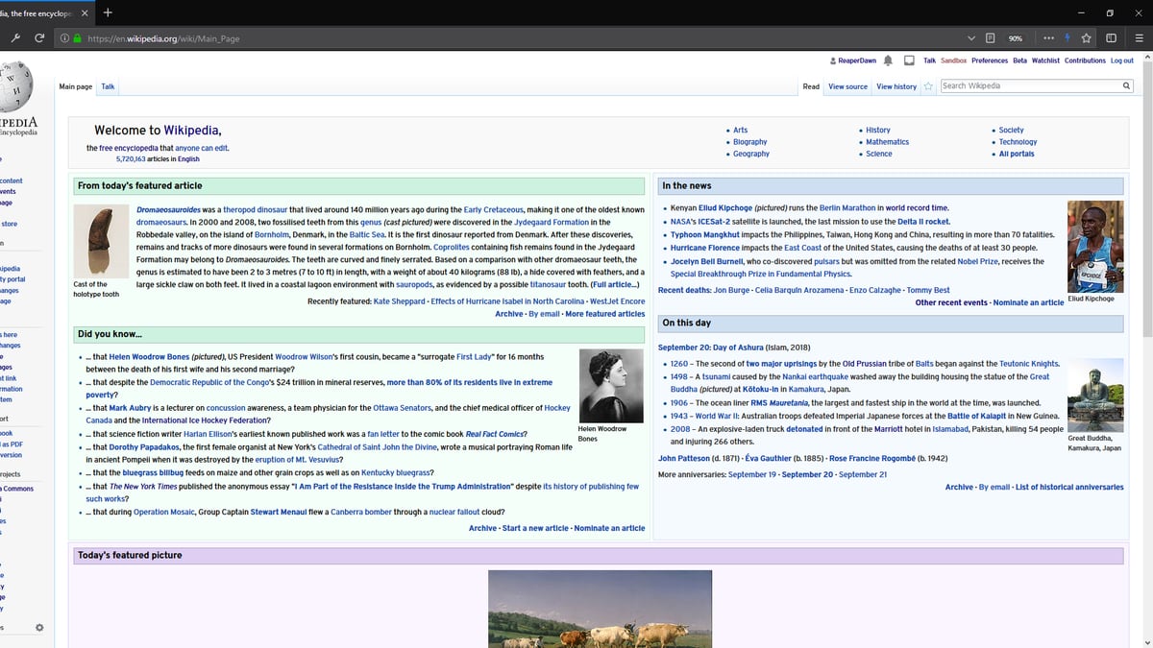Open the History portal link
The width and height of the screenshot is (1153, 648).
(x=878, y=130)
